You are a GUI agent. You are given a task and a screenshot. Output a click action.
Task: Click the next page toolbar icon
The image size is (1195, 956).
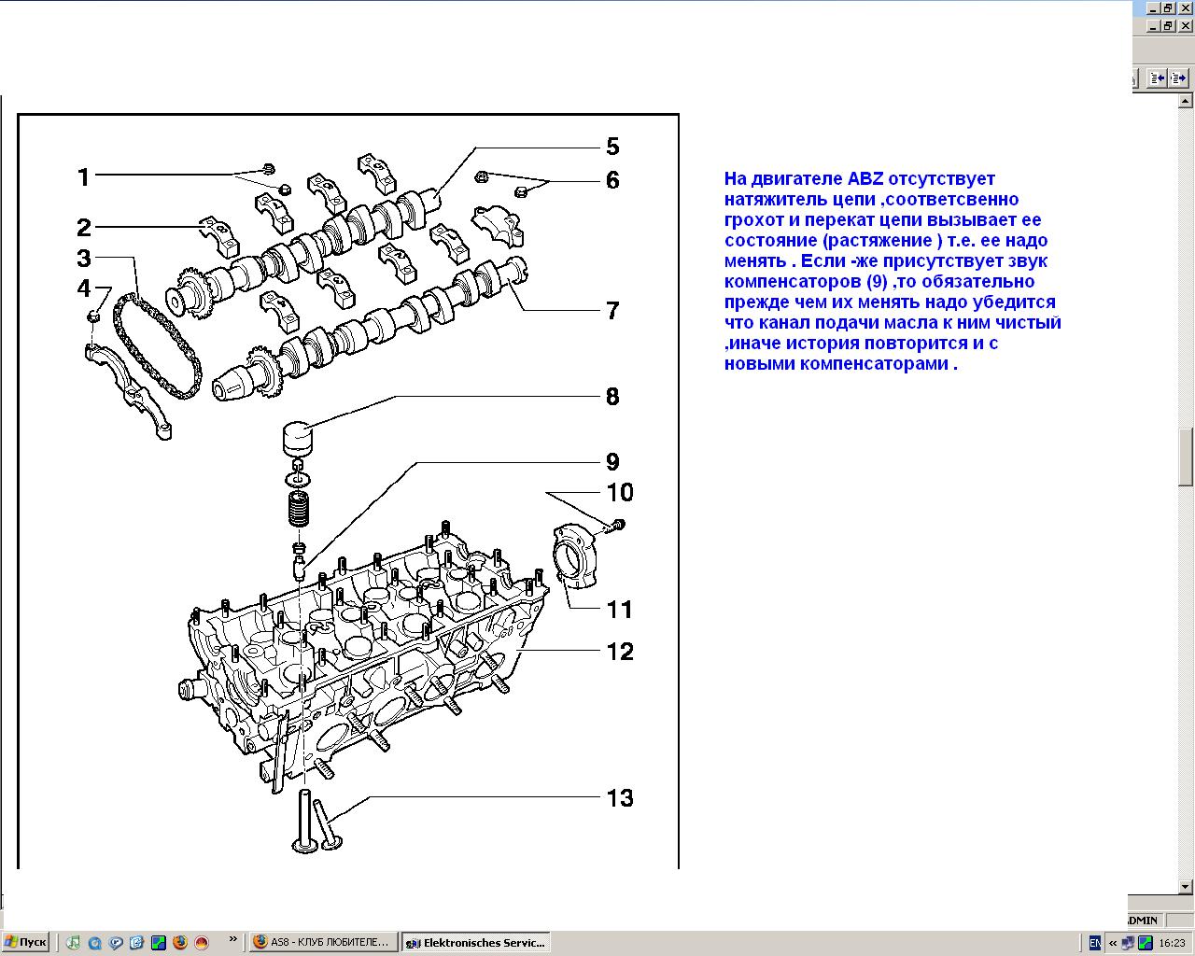click(1179, 78)
